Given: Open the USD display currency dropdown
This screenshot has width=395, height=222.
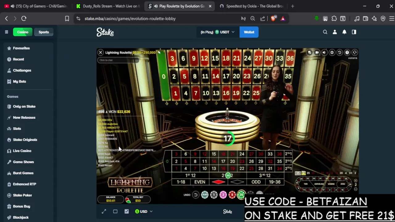Looking at the screenshot, I should click(x=144, y=212).
